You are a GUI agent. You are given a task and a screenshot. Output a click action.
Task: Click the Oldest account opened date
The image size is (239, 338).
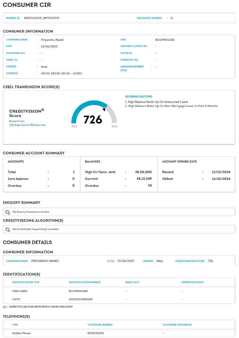221,179
